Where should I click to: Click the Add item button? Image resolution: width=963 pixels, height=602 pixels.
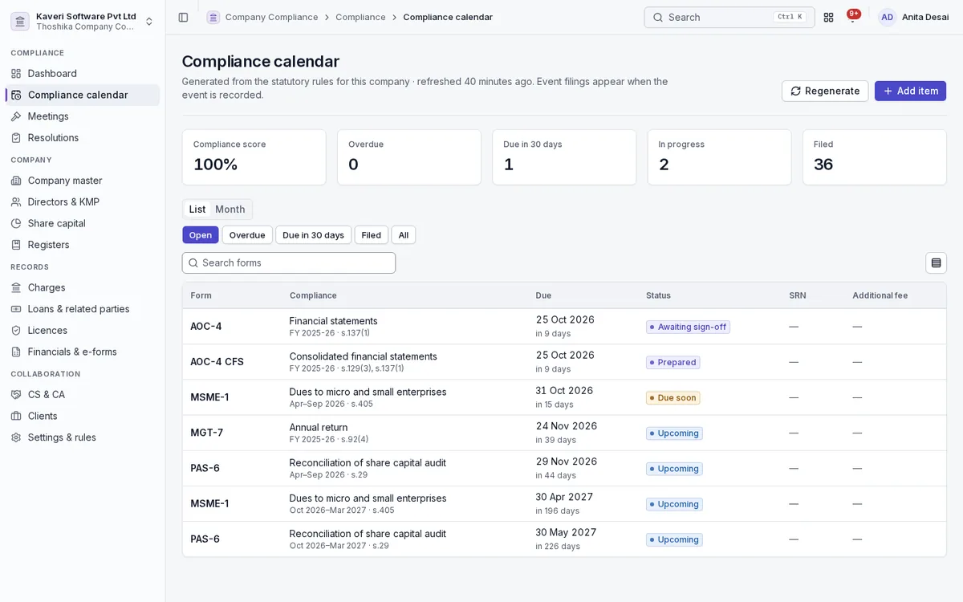click(910, 91)
